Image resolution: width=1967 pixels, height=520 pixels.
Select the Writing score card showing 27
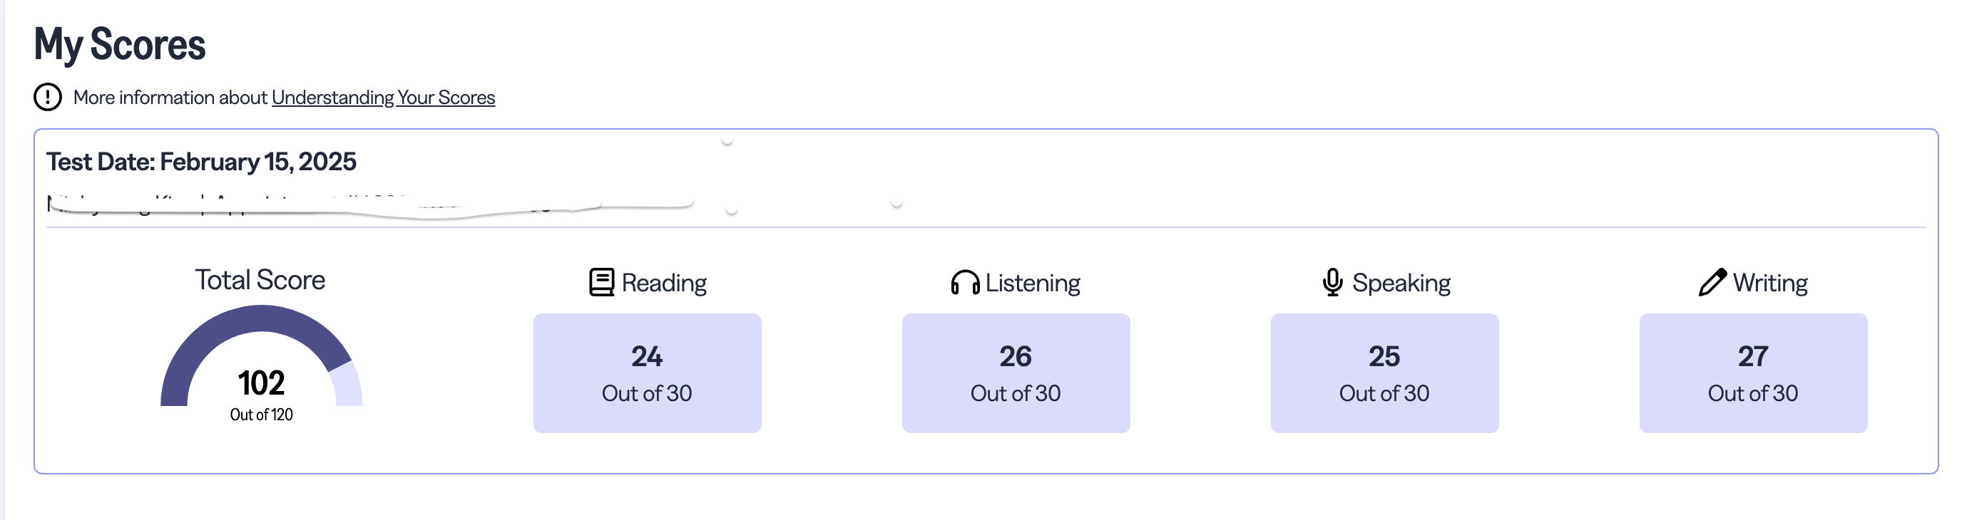1753,373
